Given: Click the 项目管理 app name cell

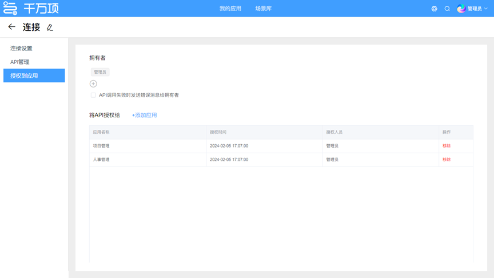Looking at the screenshot, I should pyautogui.click(x=101, y=146).
